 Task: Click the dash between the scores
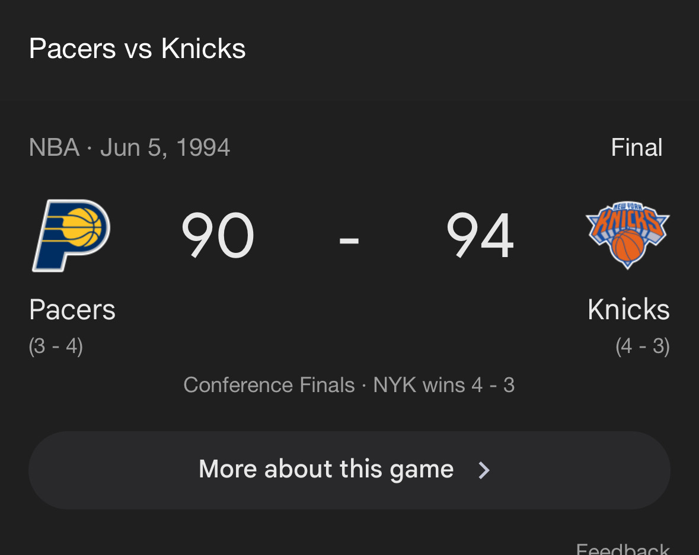point(349,241)
